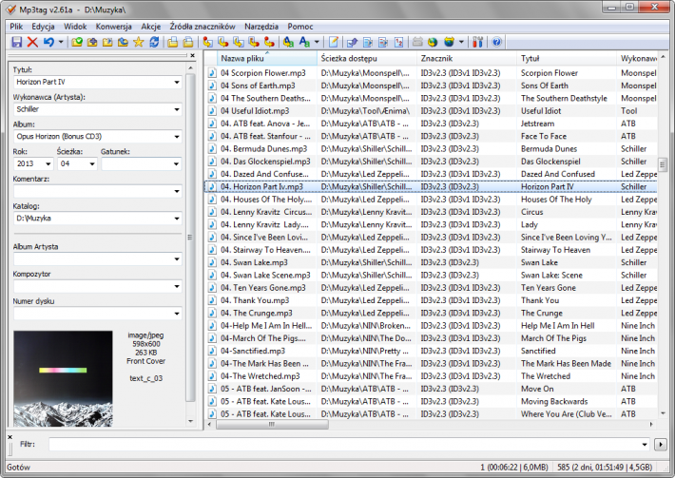Open the Widok menu

point(75,27)
